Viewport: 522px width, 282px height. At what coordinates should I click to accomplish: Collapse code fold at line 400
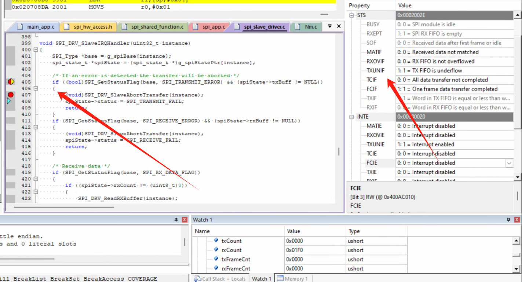click(36, 50)
